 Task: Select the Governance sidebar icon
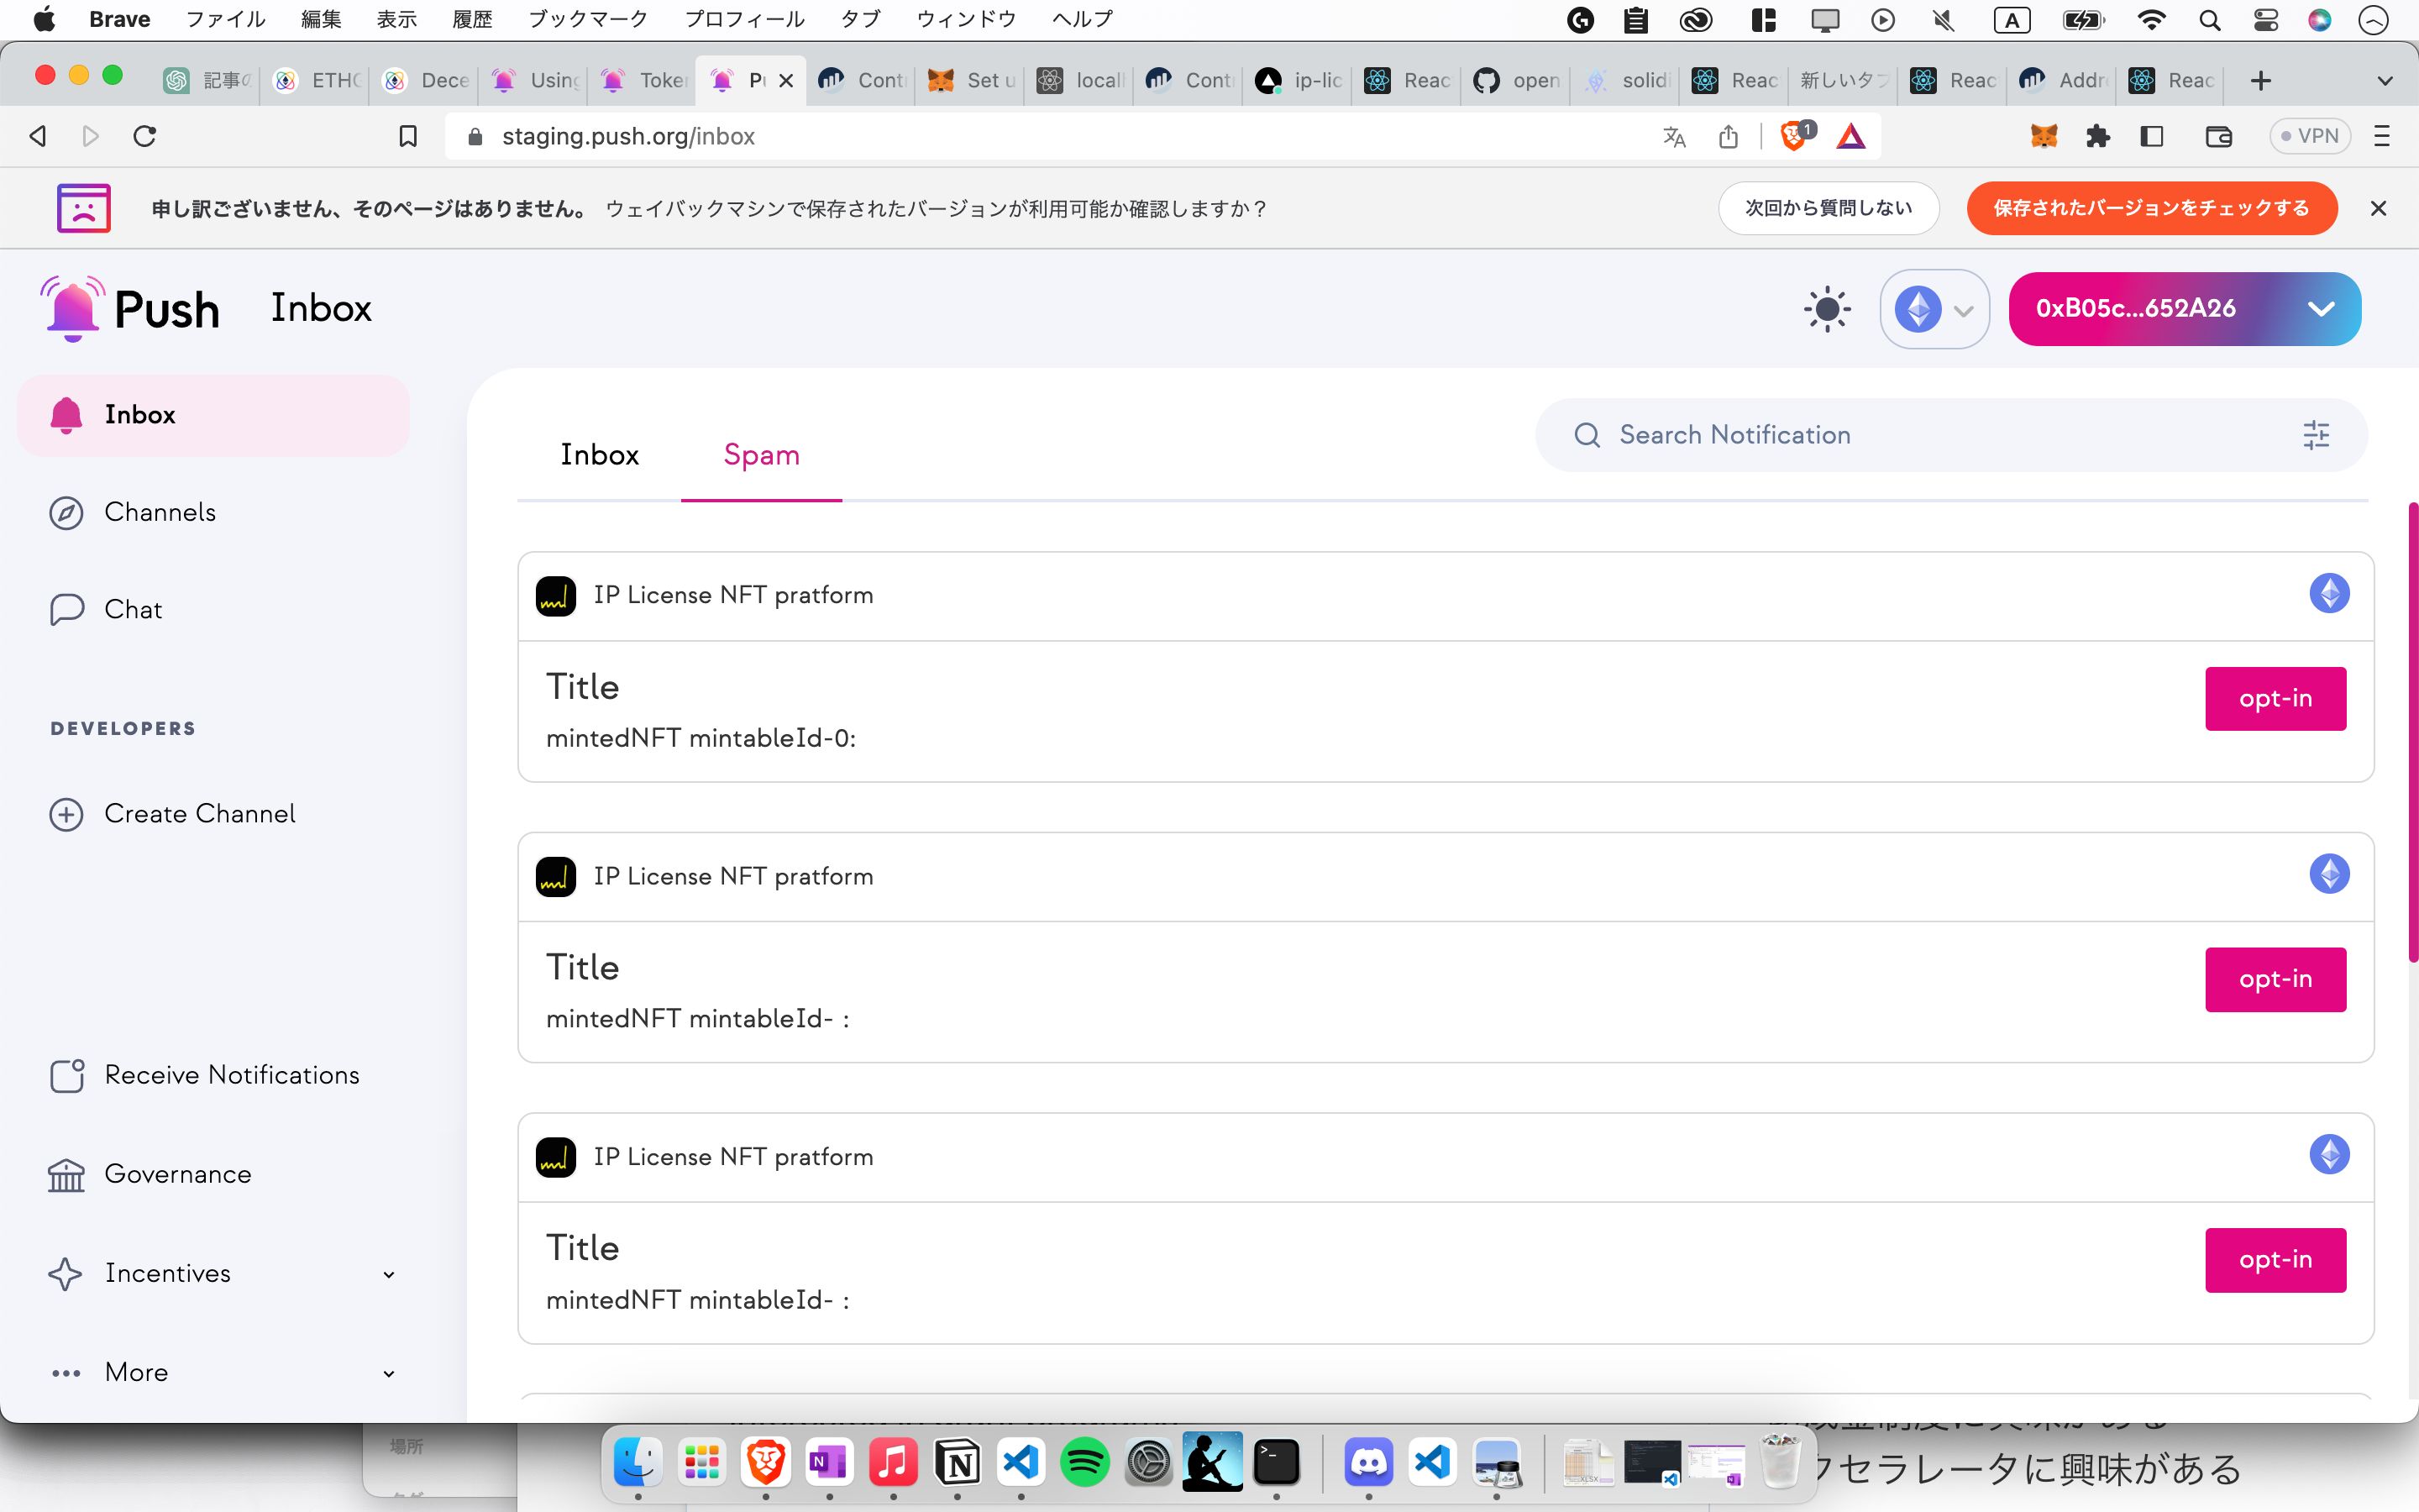[x=66, y=1174]
